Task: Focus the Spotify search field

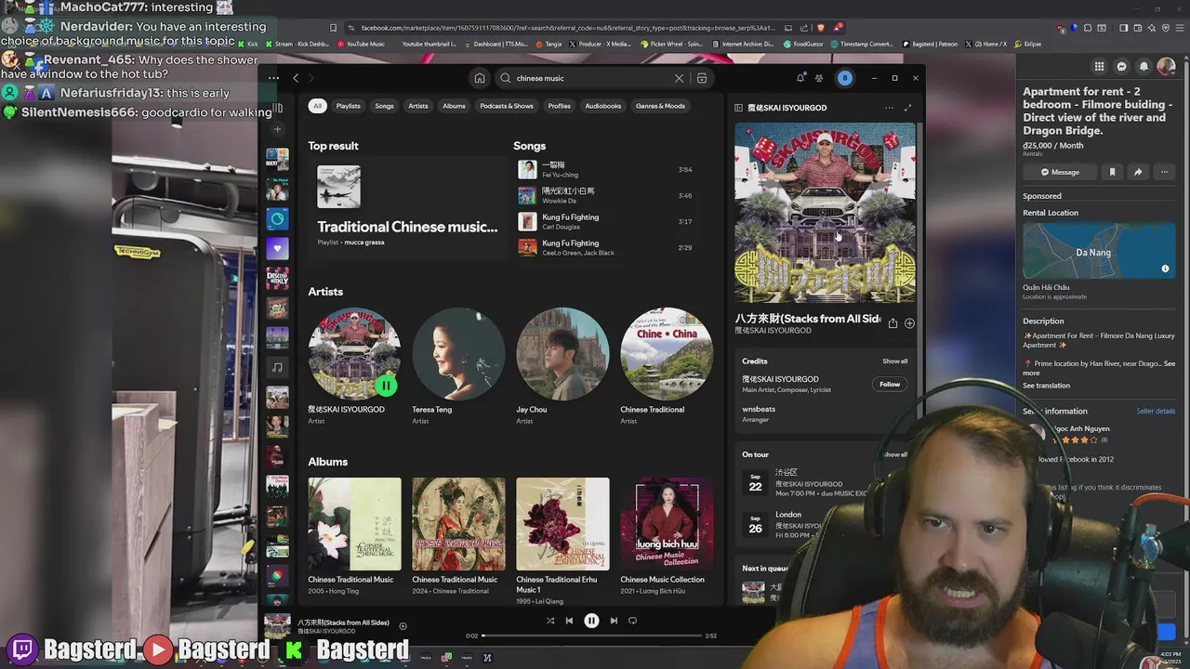Action: tap(590, 78)
